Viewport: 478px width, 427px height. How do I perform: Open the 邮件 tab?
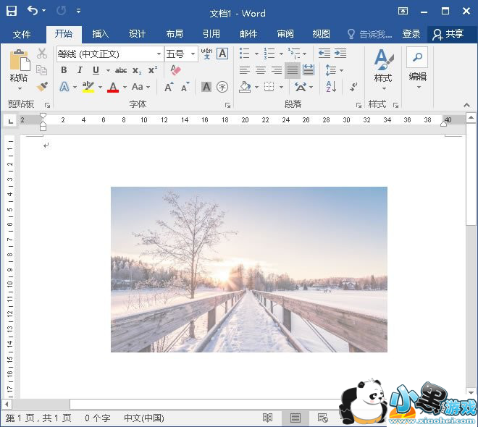point(248,34)
